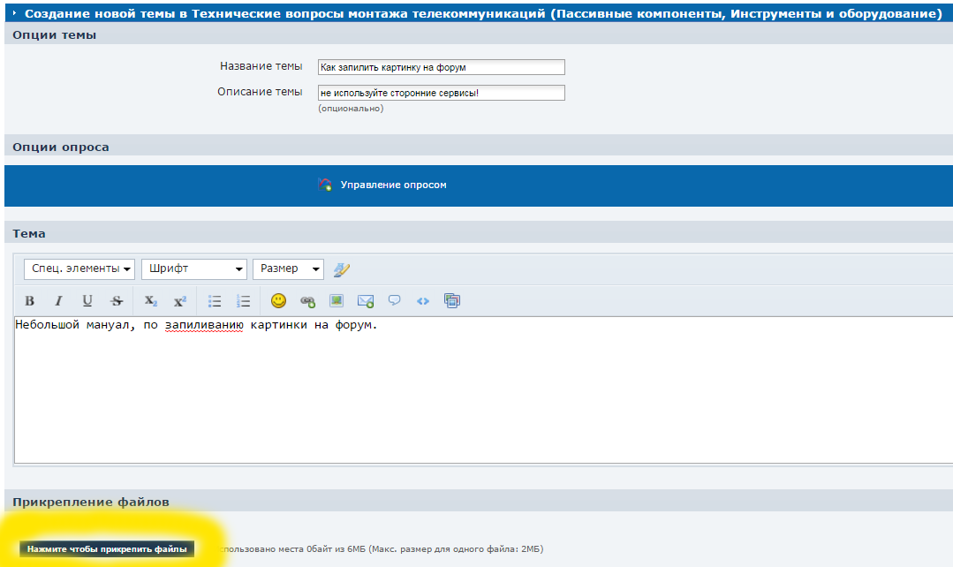953x567 pixels.
Task: Toggle italic formatting in the editor
Action: tap(58, 301)
